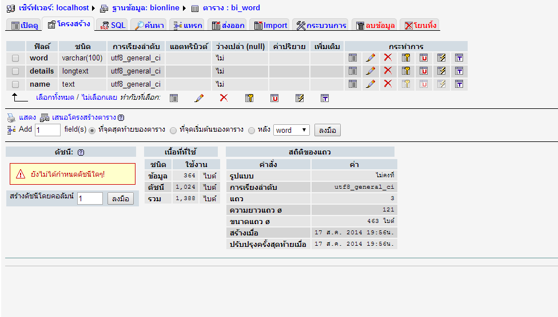Click the 'ลงมือ' button next to the word dropdown

click(x=328, y=130)
